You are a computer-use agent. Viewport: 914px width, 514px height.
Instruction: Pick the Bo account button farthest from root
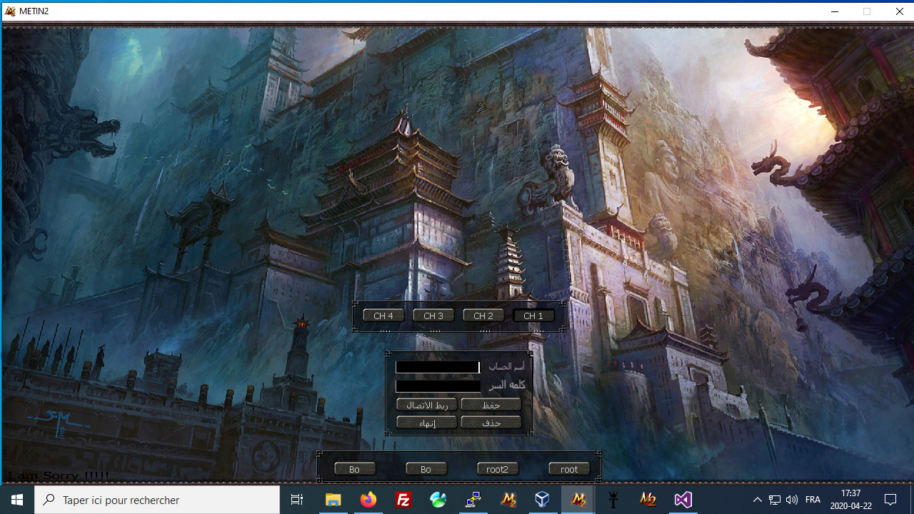355,469
